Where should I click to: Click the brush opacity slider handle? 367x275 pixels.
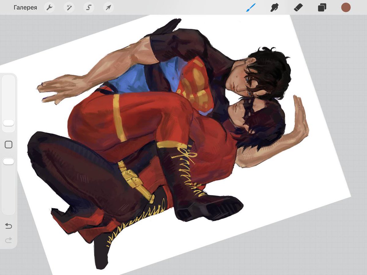point(9,161)
